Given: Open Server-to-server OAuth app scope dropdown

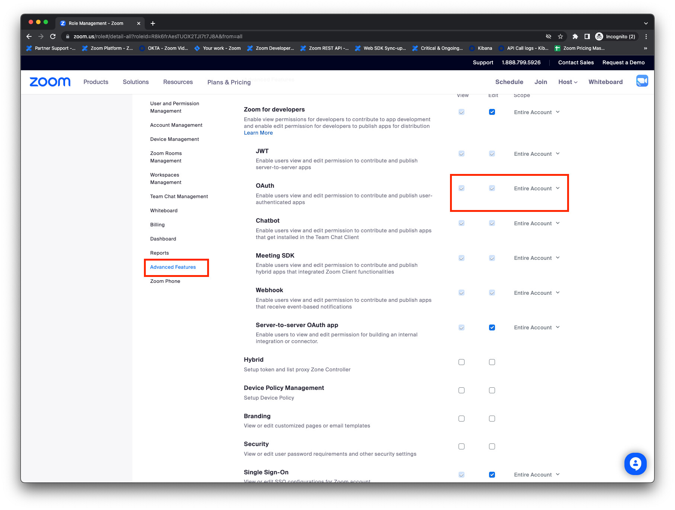Looking at the screenshot, I should click(x=537, y=327).
